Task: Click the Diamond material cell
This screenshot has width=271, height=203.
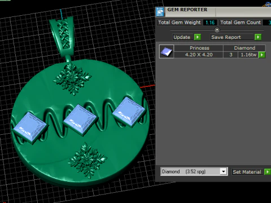Action: [x=244, y=48]
